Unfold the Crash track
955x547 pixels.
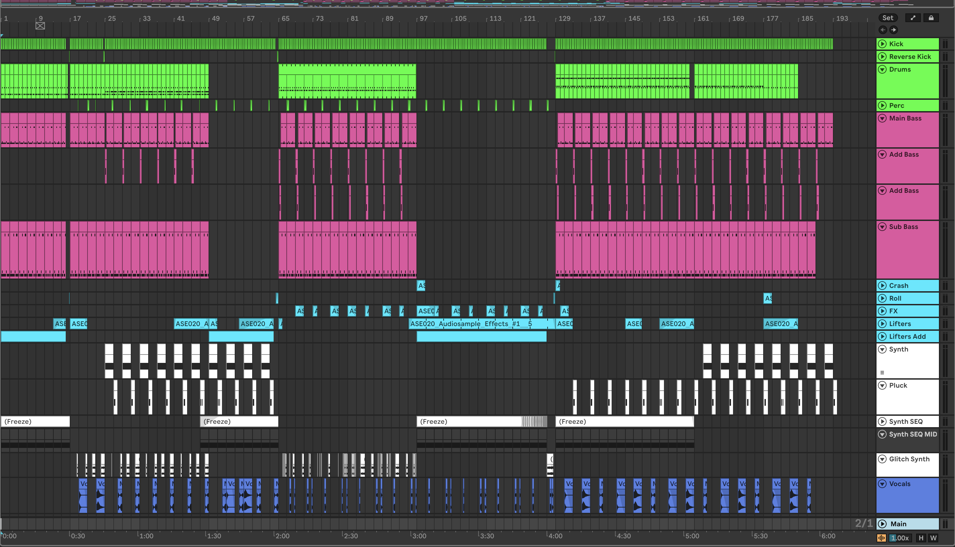point(882,286)
